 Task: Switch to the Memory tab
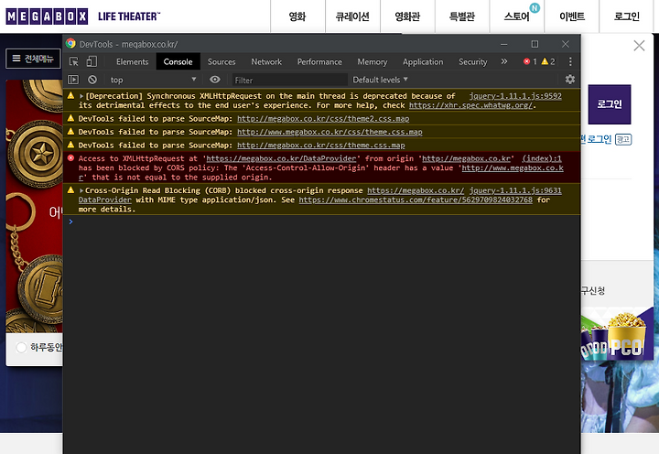(373, 62)
